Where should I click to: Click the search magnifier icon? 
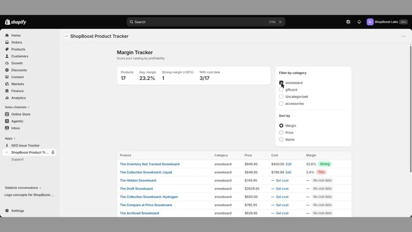[131, 22]
